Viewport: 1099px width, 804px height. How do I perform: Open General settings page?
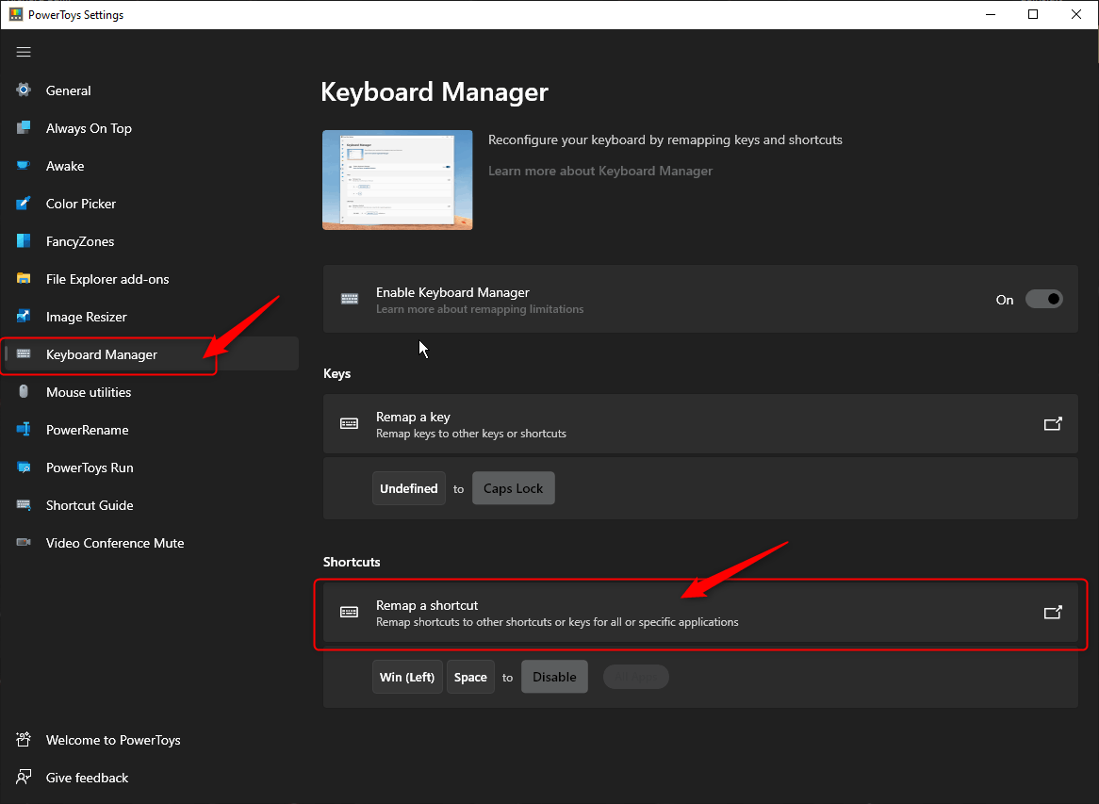(149, 90)
